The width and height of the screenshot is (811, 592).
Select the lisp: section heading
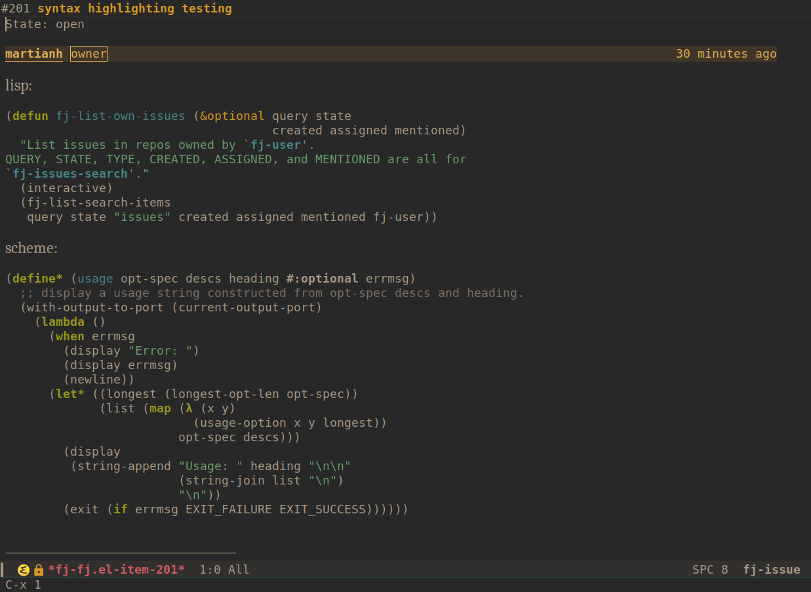(x=18, y=85)
